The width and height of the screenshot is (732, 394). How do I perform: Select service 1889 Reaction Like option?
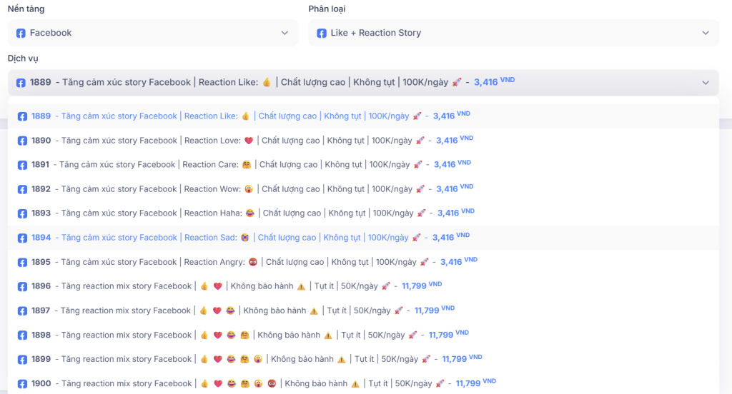(214, 116)
